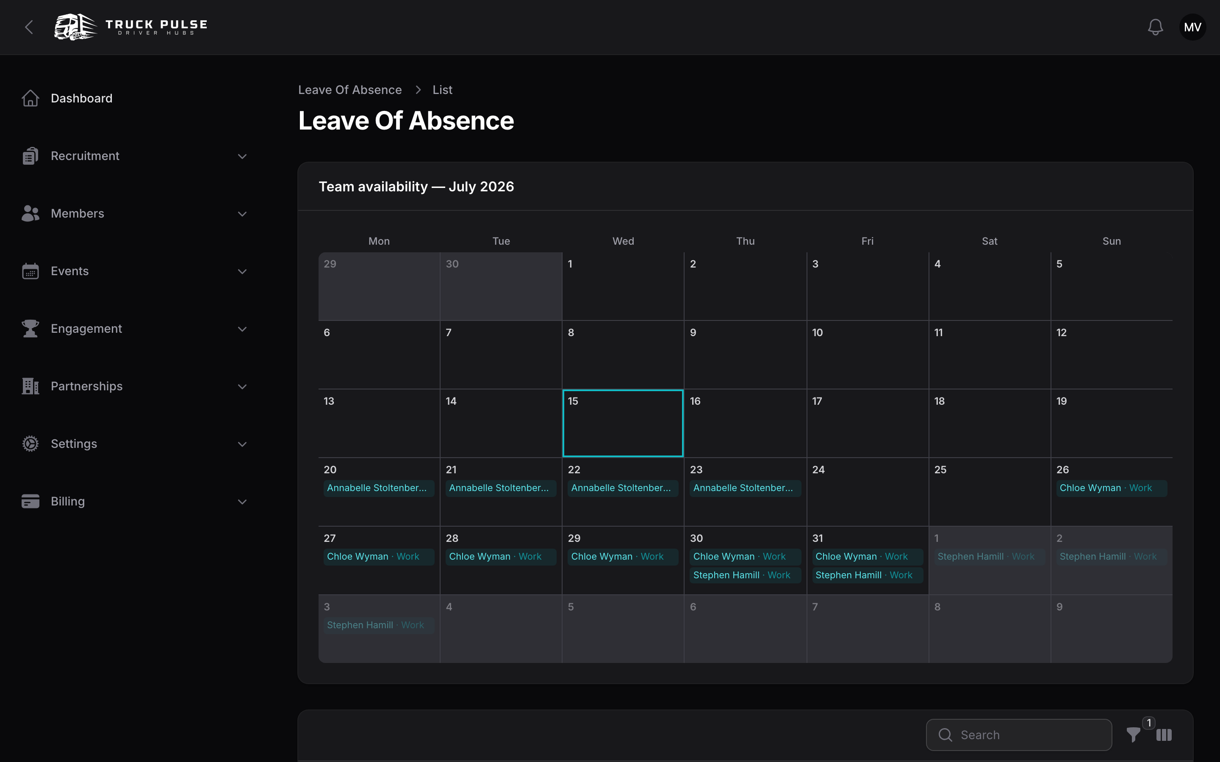Click Team availability — July 2026 heading
Viewport: 1220px width, 762px height.
click(x=416, y=186)
